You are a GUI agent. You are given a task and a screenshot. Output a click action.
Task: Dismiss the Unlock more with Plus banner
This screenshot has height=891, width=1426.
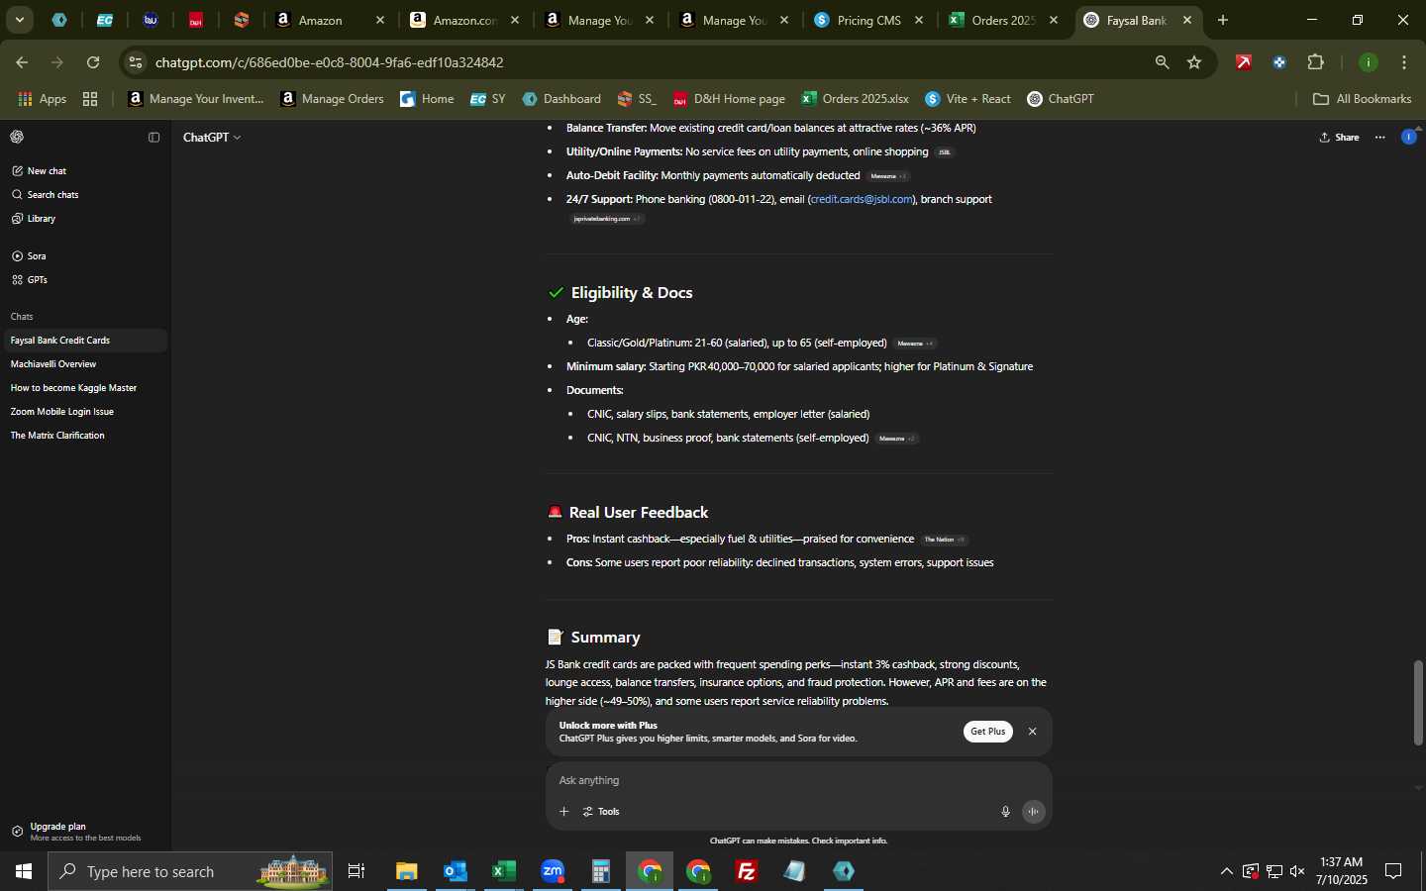[x=1032, y=732]
